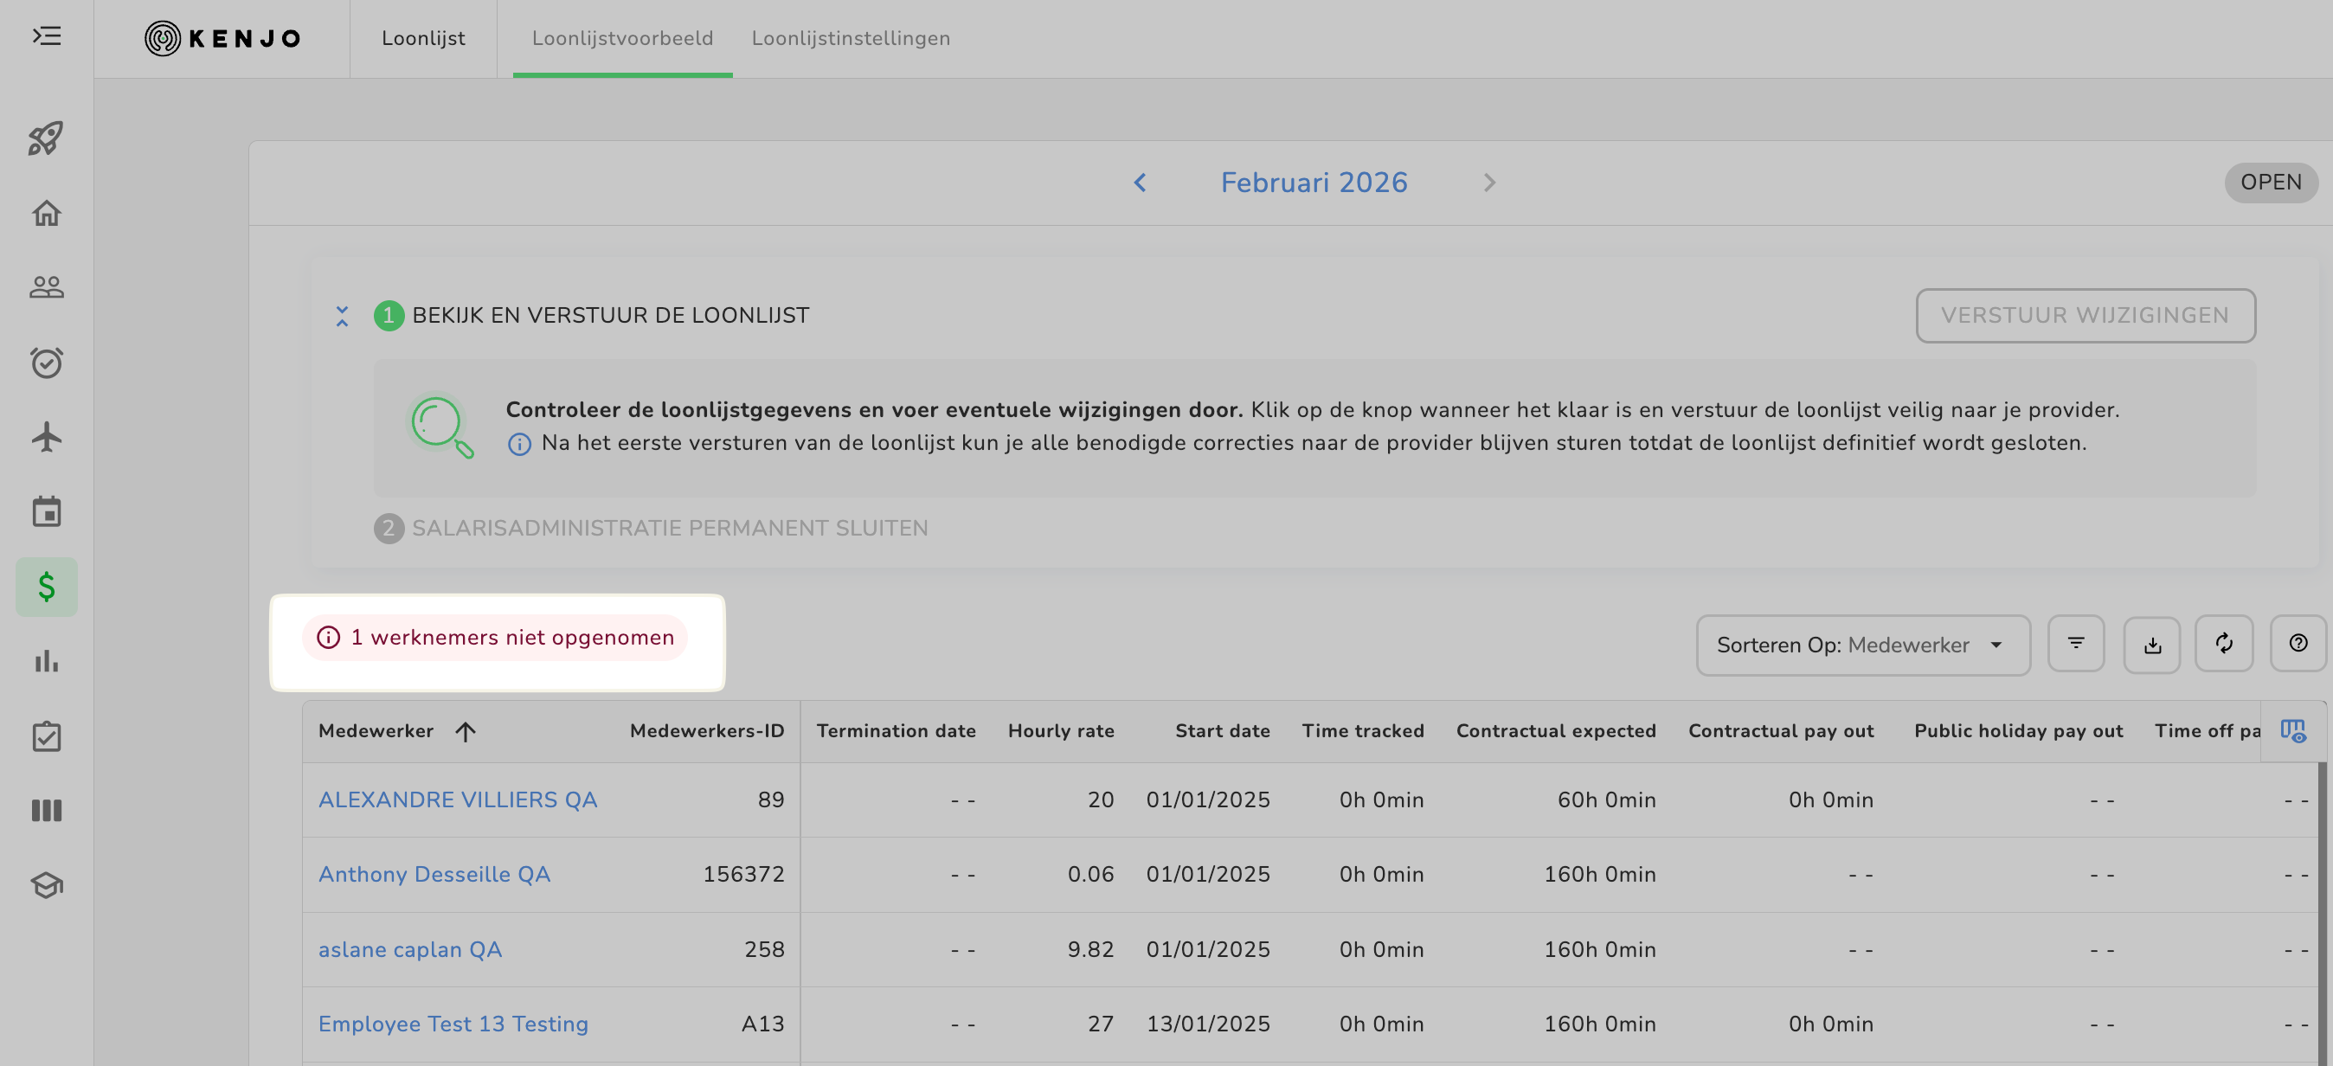Open ALEXANDRE VILLIERS QA employee link
2333x1066 pixels.
458,799
